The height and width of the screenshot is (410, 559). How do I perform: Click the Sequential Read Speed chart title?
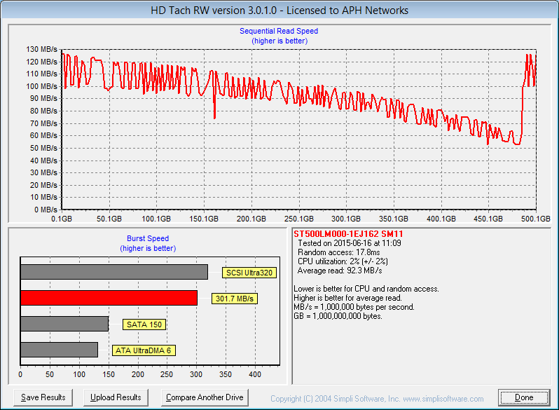point(279,31)
